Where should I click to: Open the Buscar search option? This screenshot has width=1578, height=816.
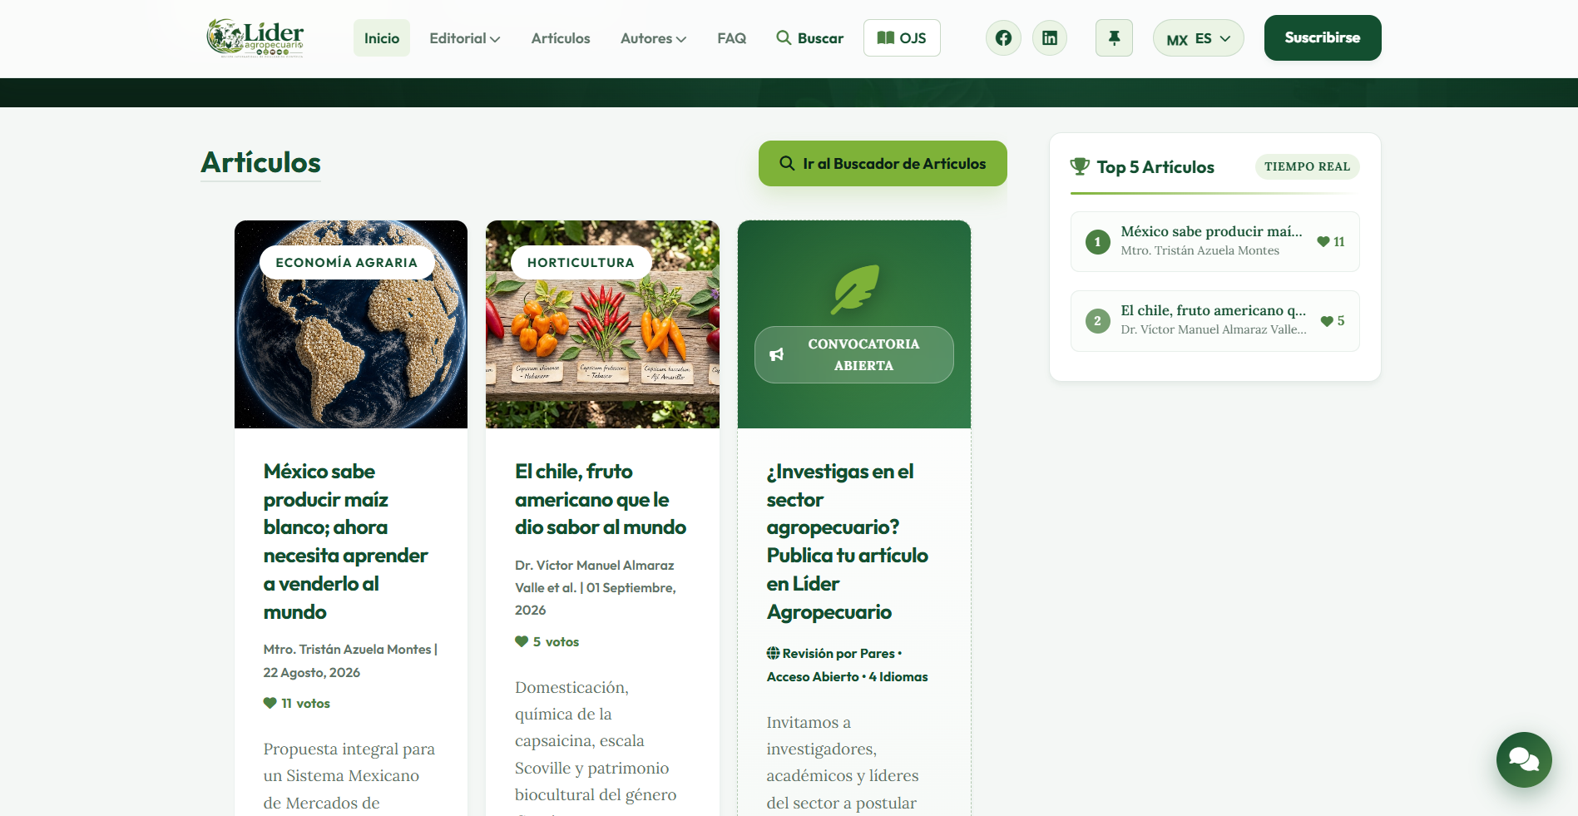(x=810, y=38)
